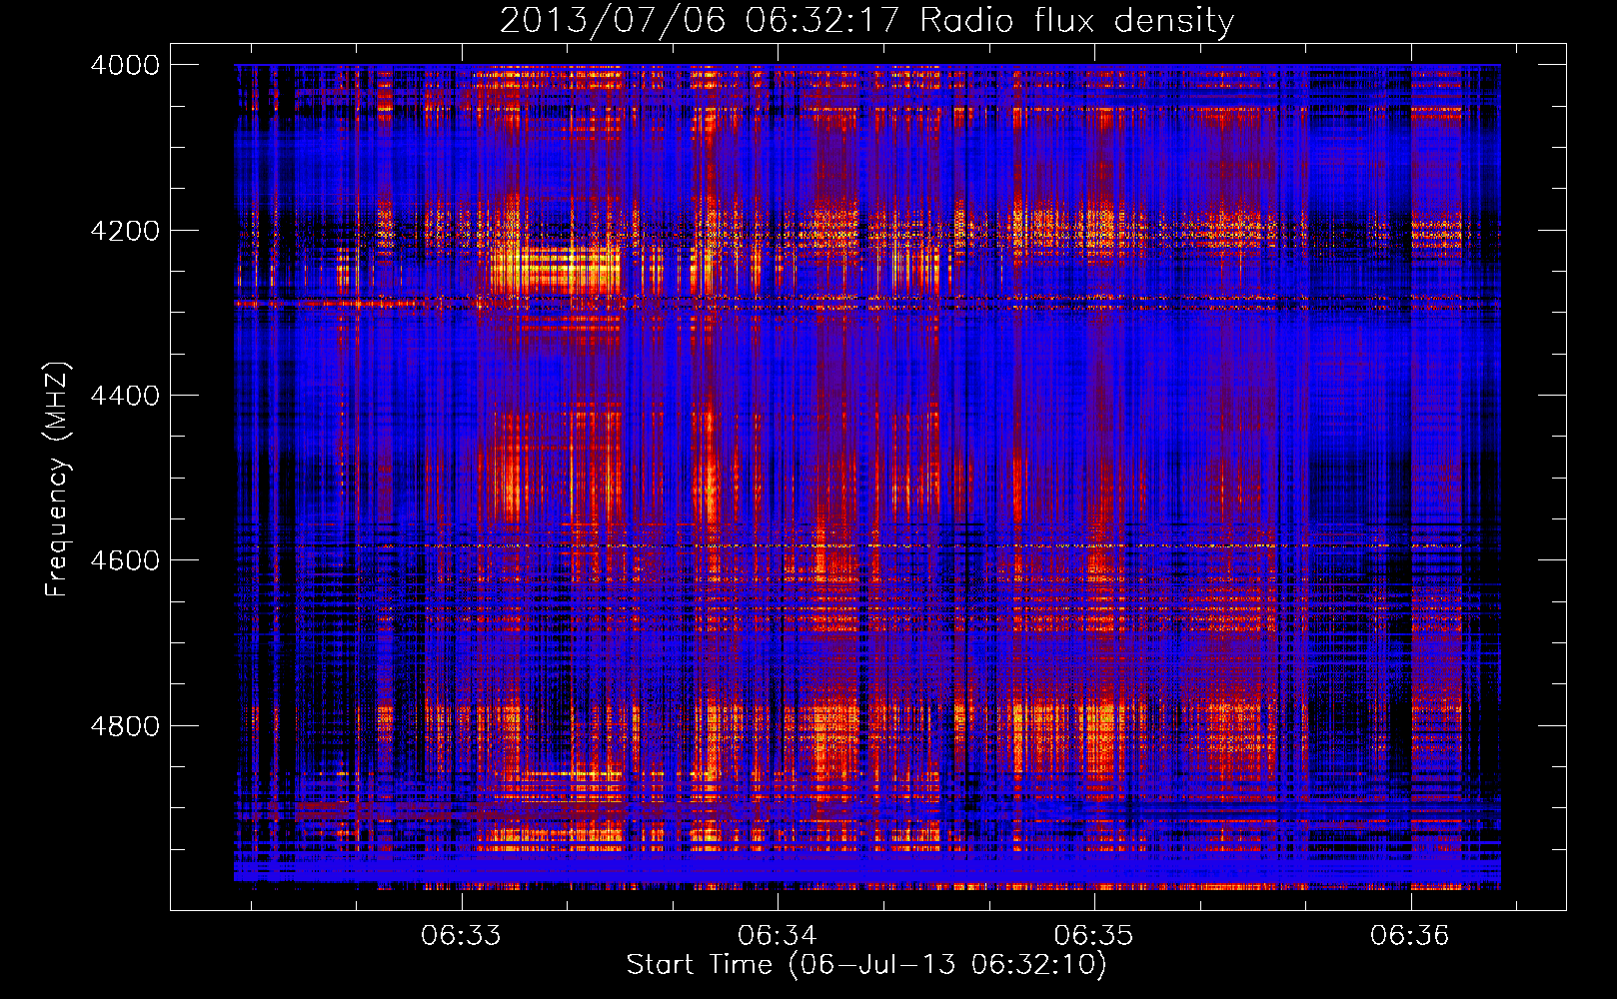Click the 06:33 time axis label

click(x=461, y=936)
